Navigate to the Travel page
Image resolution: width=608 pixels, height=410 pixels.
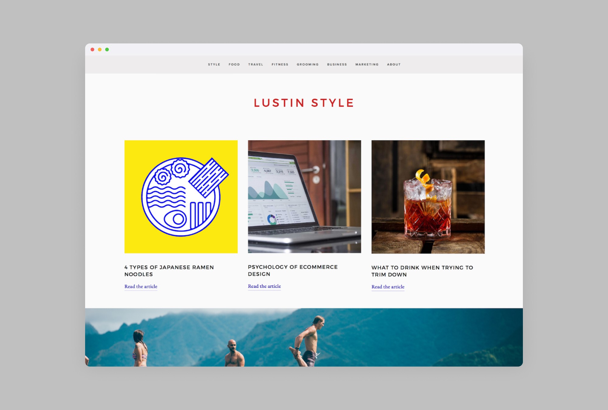pos(256,64)
